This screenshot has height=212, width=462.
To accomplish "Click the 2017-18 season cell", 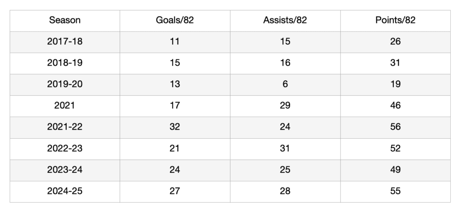I will click(x=65, y=42).
